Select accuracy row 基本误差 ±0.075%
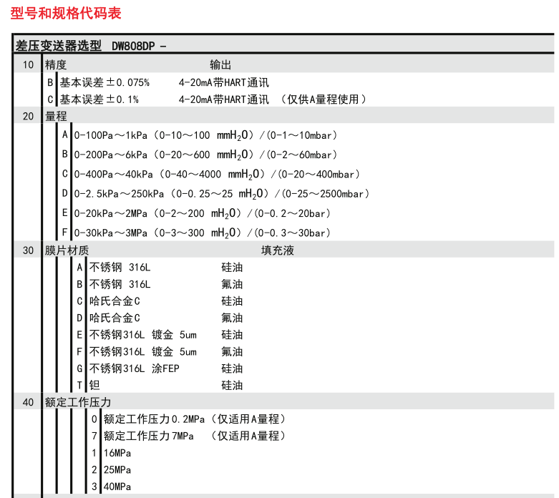This screenshot has width=559, height=498. click(x=104, y=82)
